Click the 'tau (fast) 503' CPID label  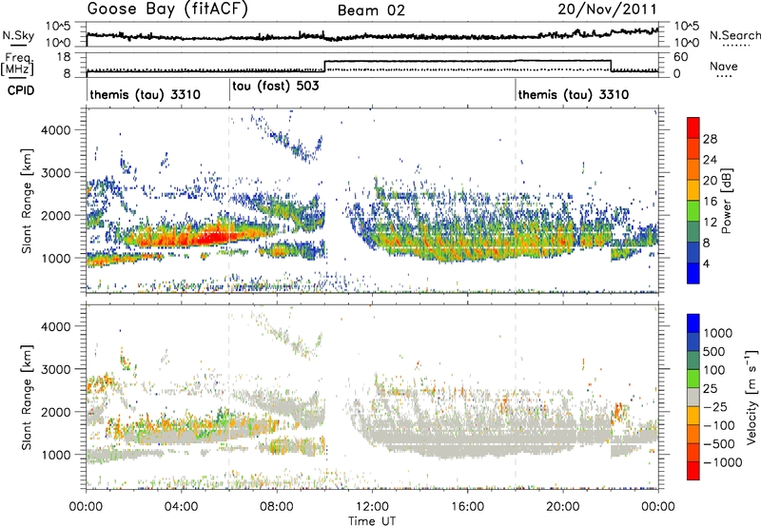[x=276, y=87]
